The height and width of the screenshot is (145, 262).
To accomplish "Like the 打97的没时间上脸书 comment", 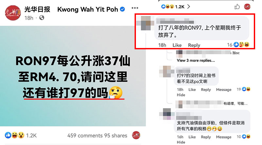I will (192, 90).
